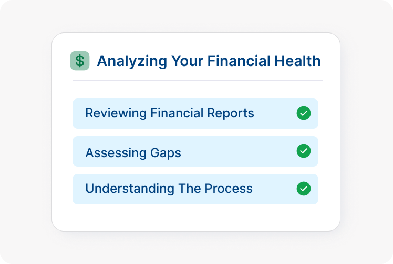Click the green checkmark beside Understanding The Process
Viewport: 393px width, 264px height.
click(x=303, y=189)
